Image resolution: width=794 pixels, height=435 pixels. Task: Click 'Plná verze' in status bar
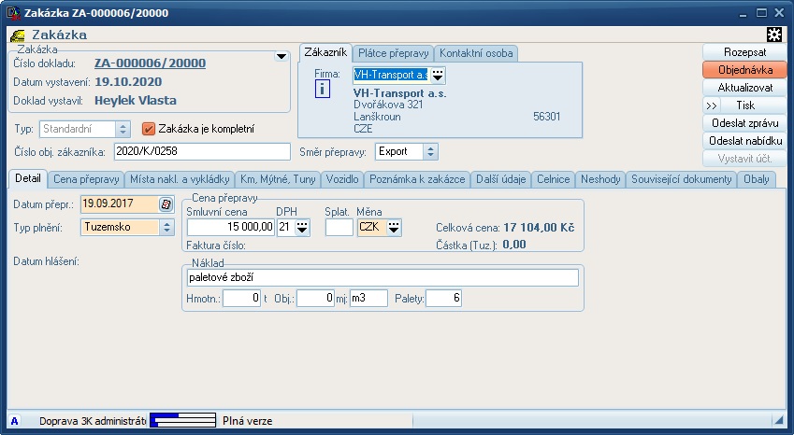pos(247,421)
